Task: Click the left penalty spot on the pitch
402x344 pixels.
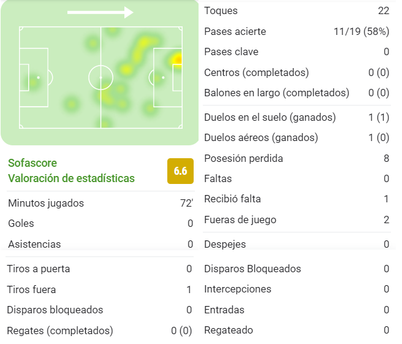Action: (x=38, y=77)
